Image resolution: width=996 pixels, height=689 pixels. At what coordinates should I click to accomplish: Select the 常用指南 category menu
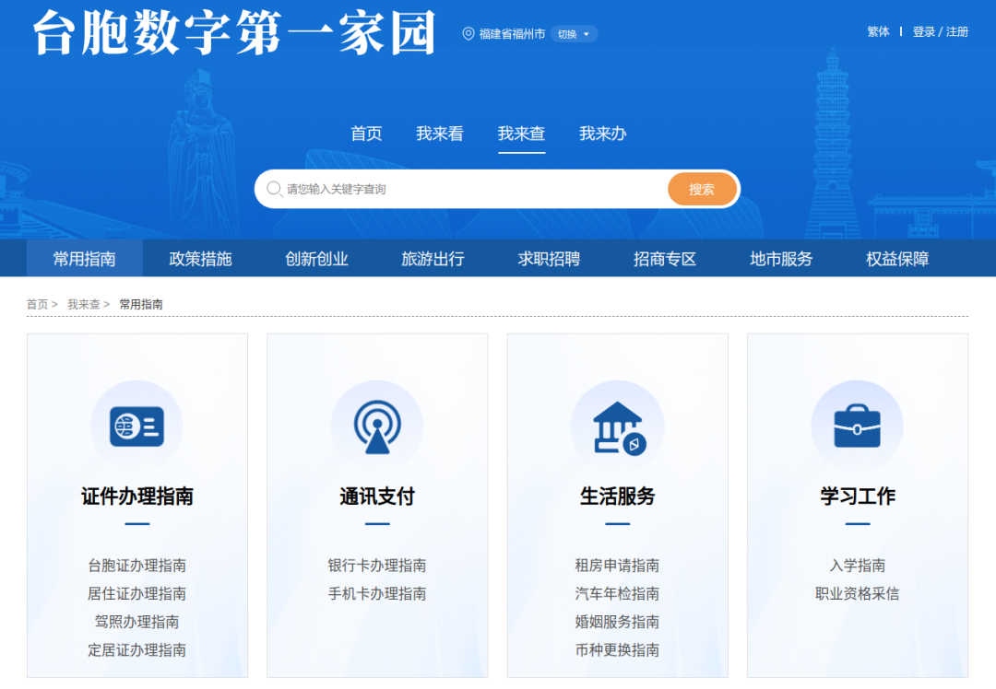coord(85,258)
